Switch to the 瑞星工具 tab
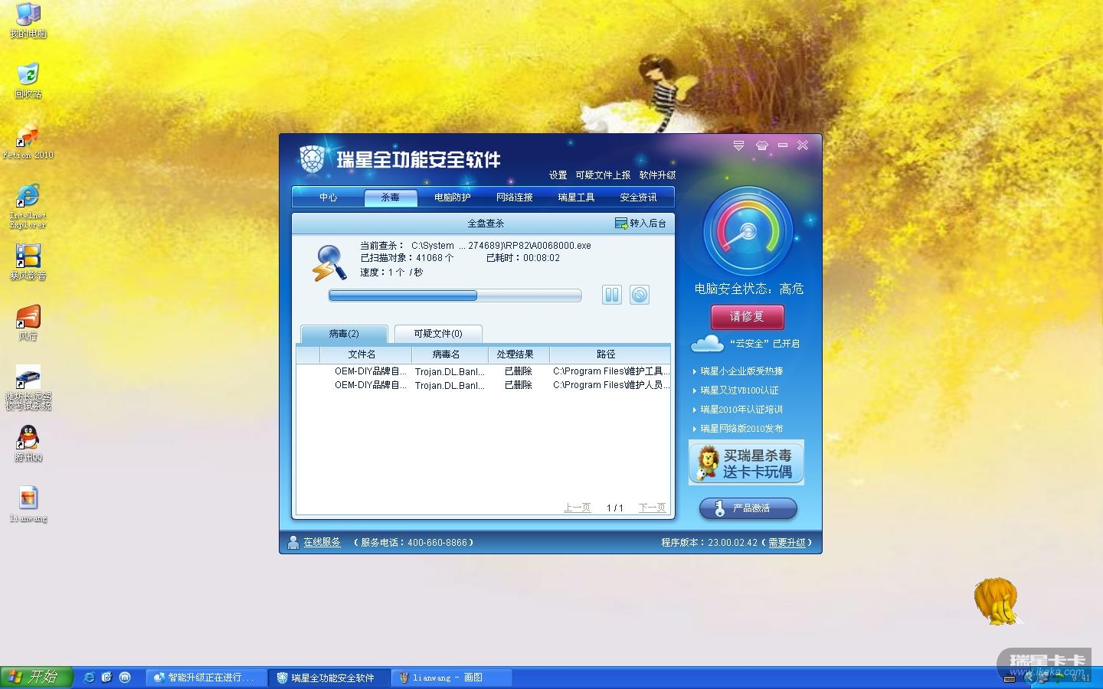Image resolution: width=1103 pixels, height=689 pixels. tap(576, 198)
